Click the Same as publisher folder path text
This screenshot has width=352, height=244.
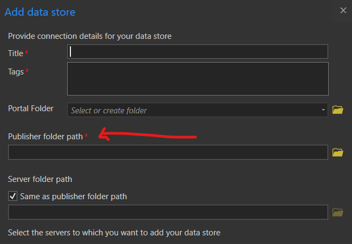(x=74, y=196)
